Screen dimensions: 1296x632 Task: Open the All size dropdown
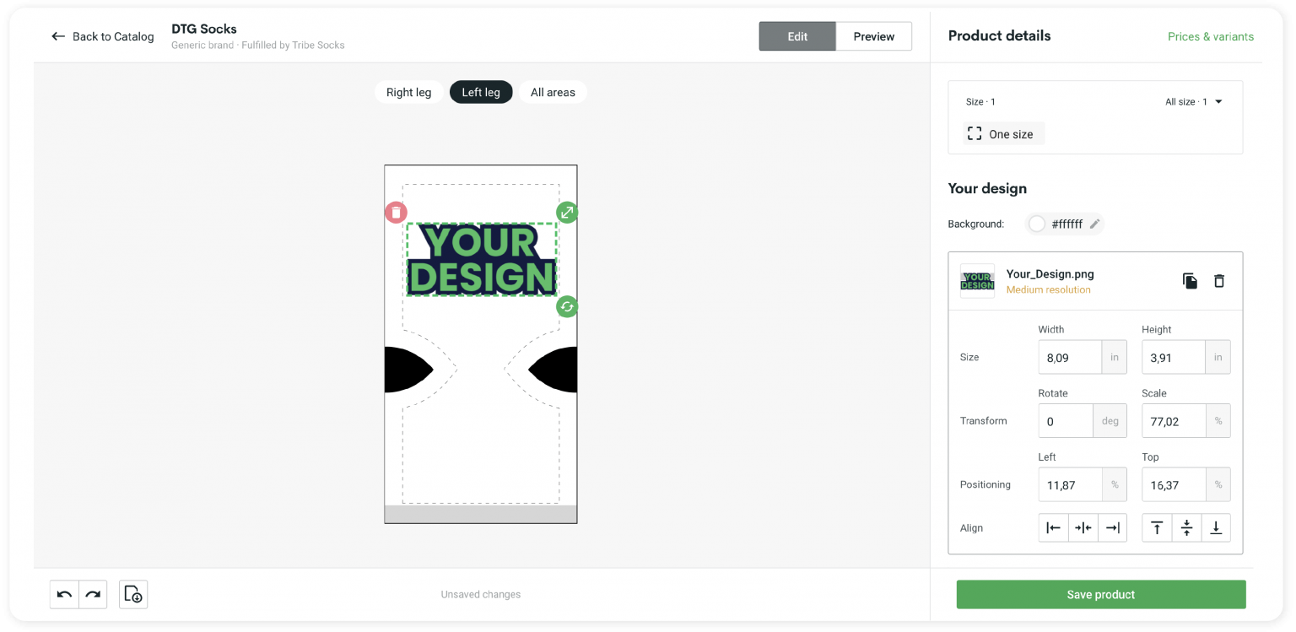click(x=1192, y=101)
